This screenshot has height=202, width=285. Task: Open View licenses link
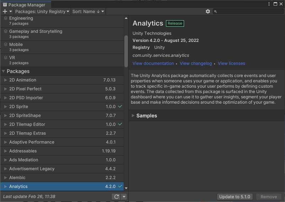231,64
